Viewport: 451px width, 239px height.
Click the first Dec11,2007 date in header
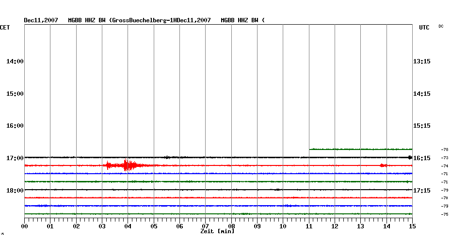pyautogui.click(x=41, y=20)
